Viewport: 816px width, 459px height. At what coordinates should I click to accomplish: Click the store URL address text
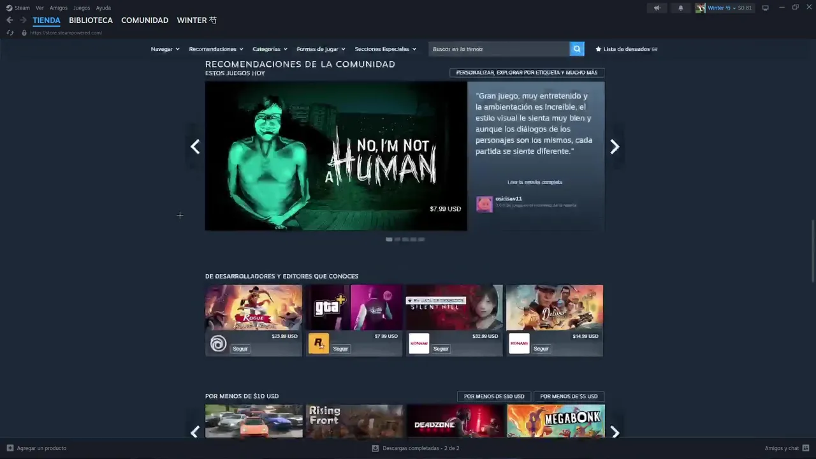pos(66,33)
